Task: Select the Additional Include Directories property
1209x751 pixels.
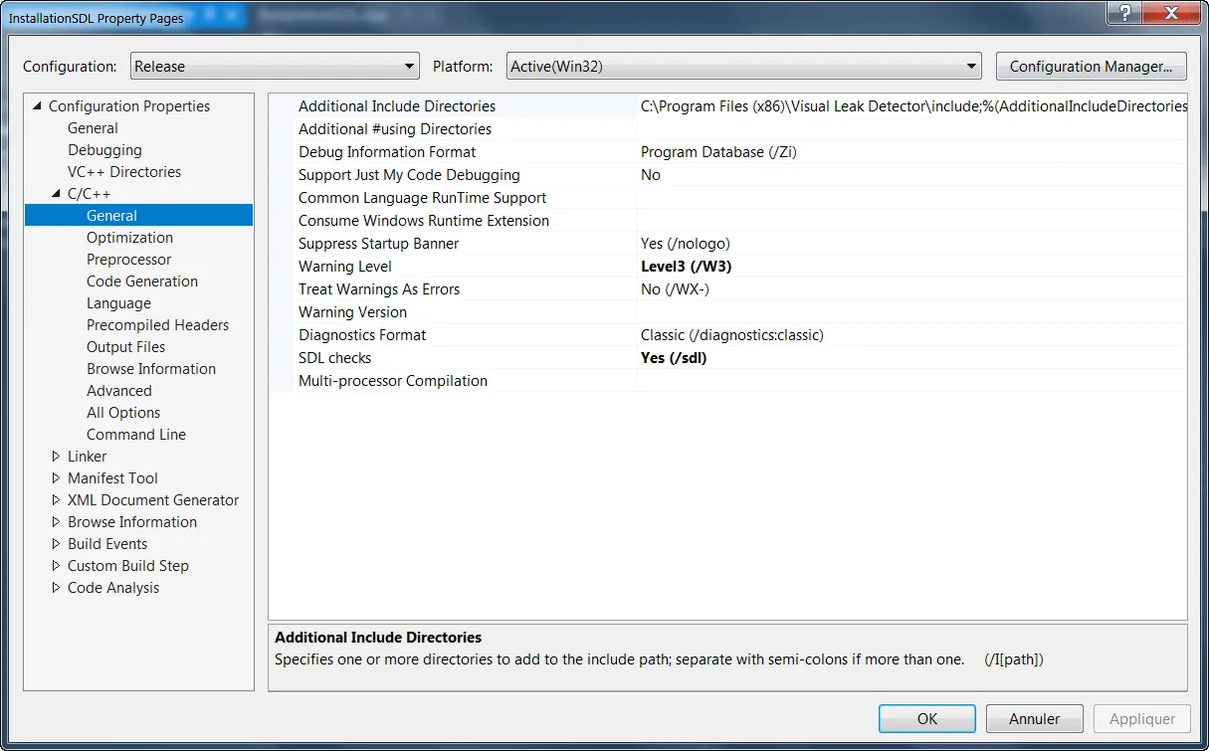Action: [x=397, y=106]
